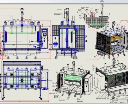Screen dimensions: 128x104
Task: Select the row of balloons left of title block
Action: 102,99
